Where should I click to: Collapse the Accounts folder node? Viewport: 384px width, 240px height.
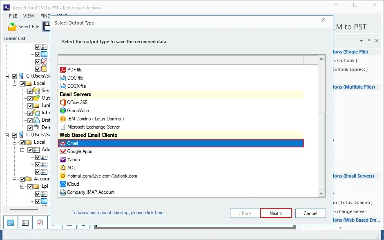pos(15,179)
